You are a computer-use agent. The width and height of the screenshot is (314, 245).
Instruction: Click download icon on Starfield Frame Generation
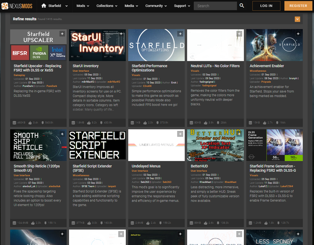[278, 223]
